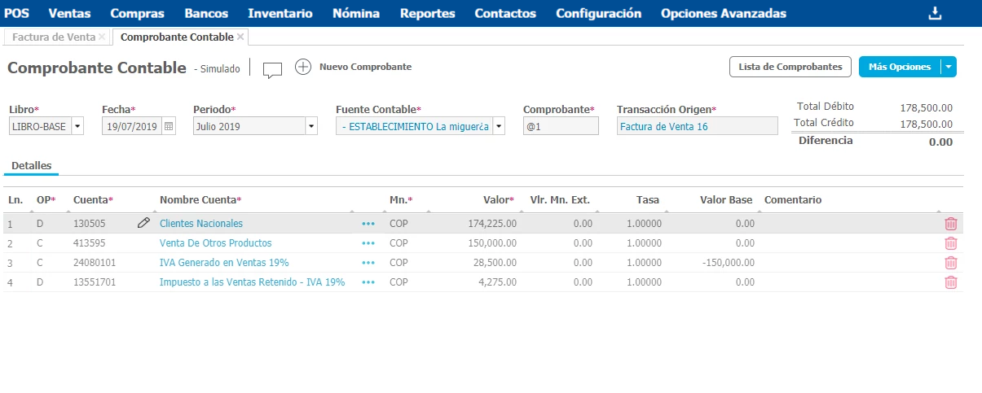
Task: Expand the Más Opciones dropdown arrow
Action: (948, 67)
